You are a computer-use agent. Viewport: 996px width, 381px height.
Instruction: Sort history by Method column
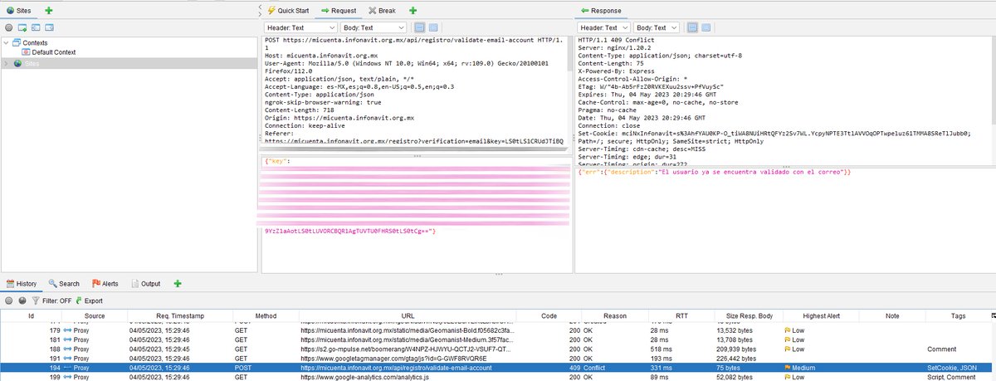[266, 316]
